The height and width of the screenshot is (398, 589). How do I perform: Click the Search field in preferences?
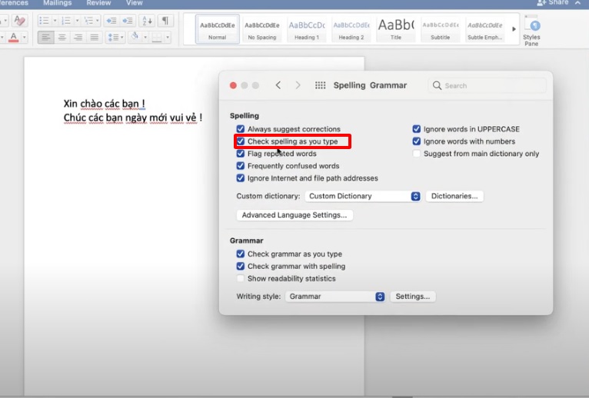coord(488,85)
